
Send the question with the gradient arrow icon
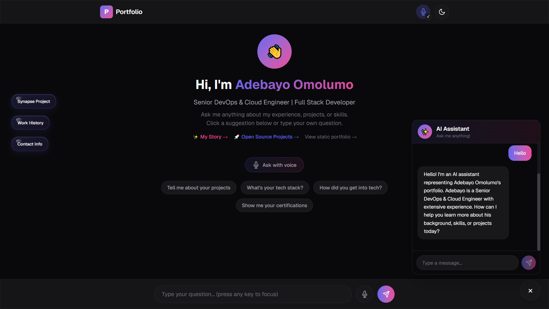pos(386,294)
